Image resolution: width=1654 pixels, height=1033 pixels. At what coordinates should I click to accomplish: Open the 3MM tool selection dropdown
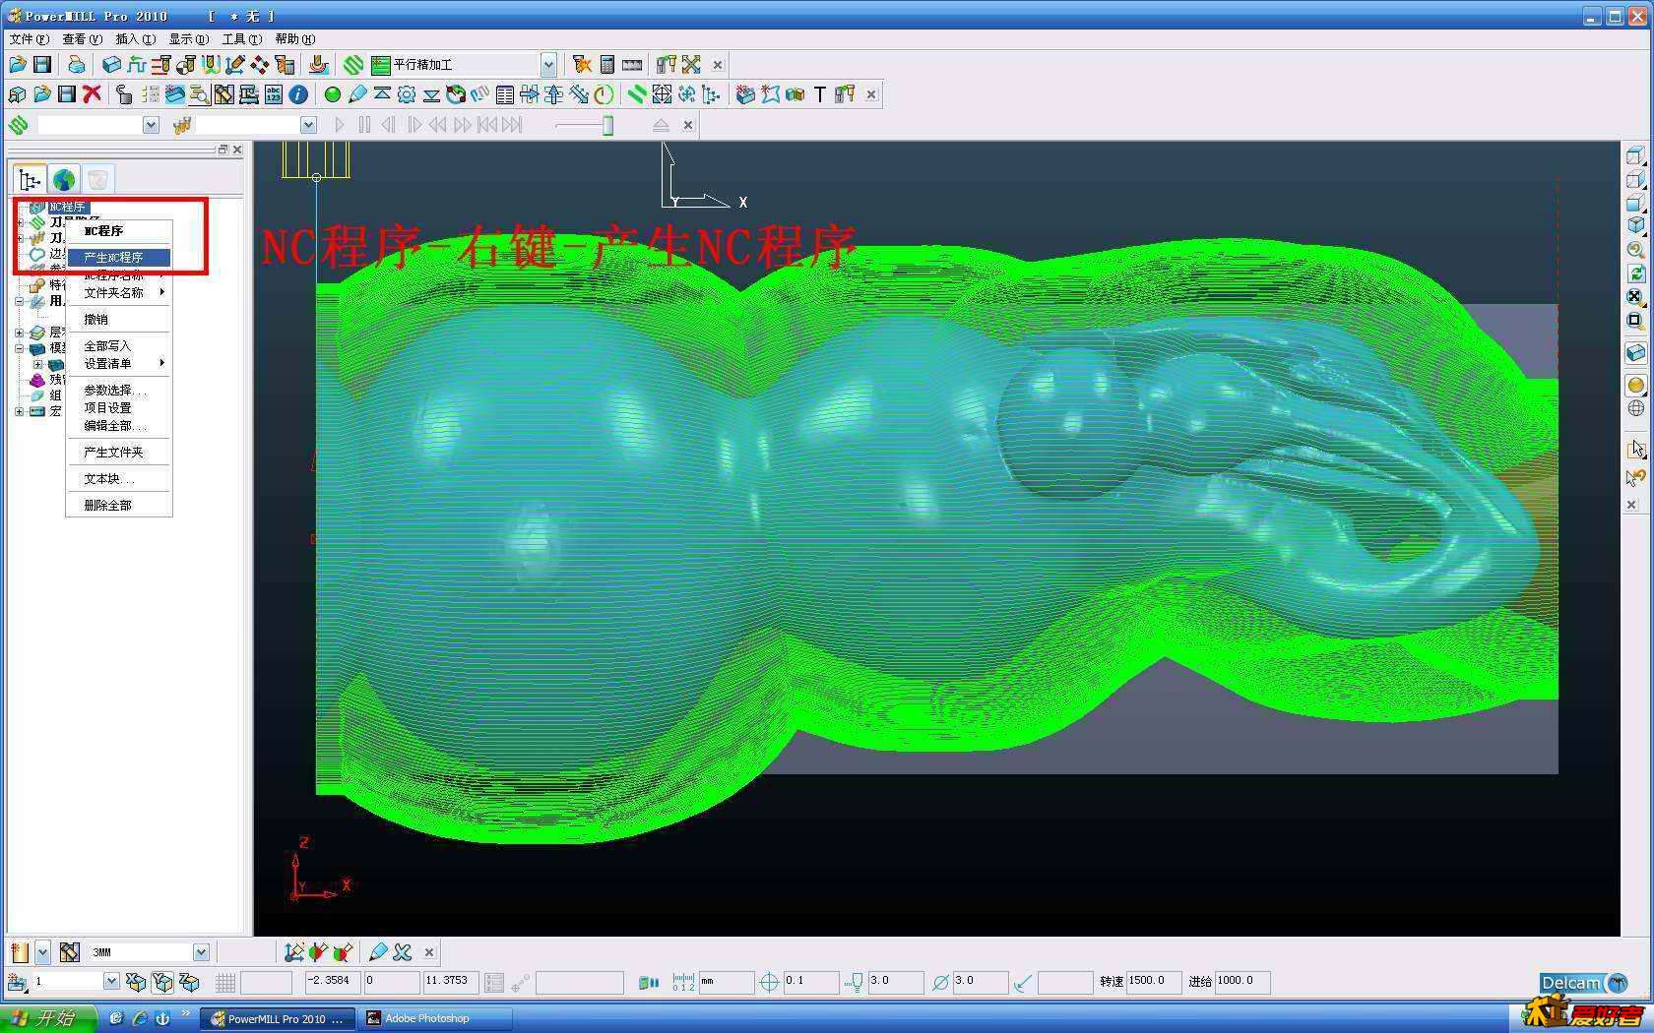point(201,952)
